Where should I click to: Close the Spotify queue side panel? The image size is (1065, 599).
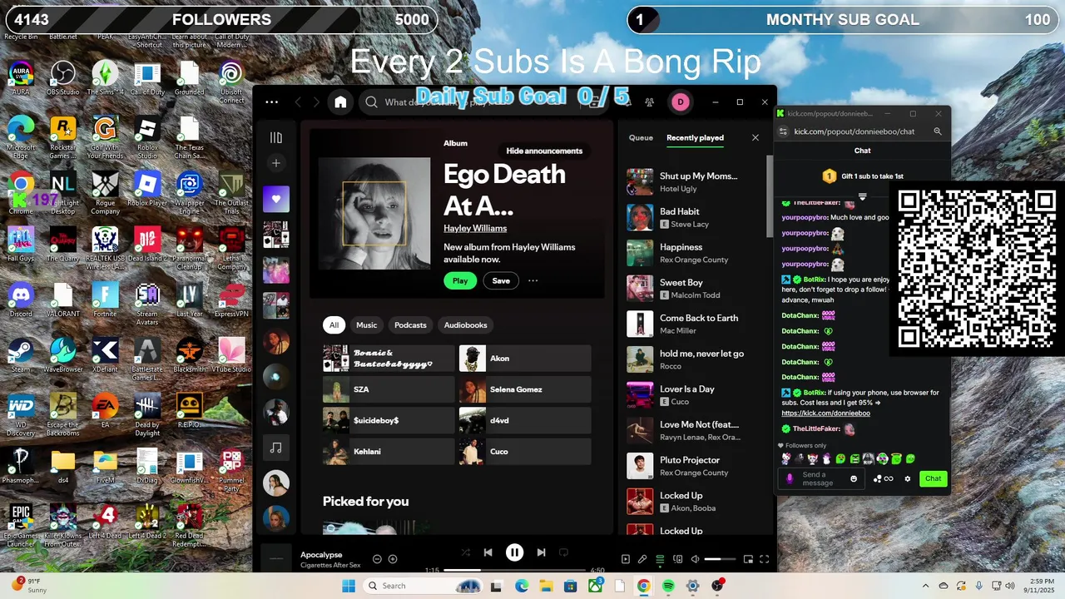755,138
